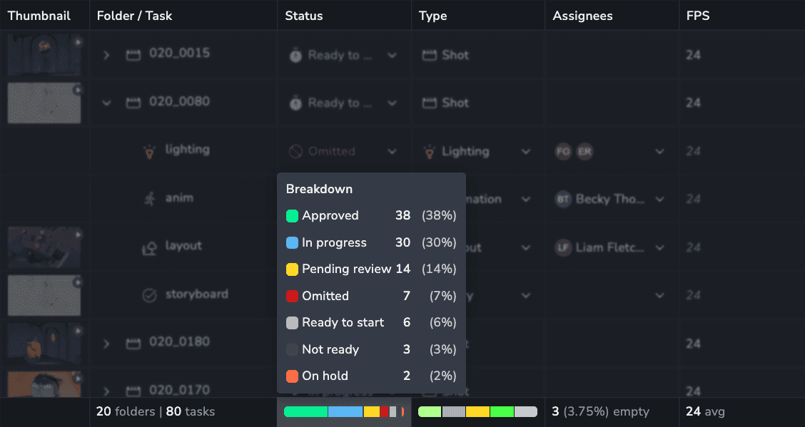Image resolution: width=805 pixels, height=427 pixels.
Task: Open assignees dropdown on lighting row
Action: pos(659,151)
